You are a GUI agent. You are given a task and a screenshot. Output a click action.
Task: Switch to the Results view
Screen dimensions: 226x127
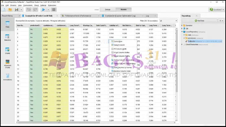[x=123, y=9]
